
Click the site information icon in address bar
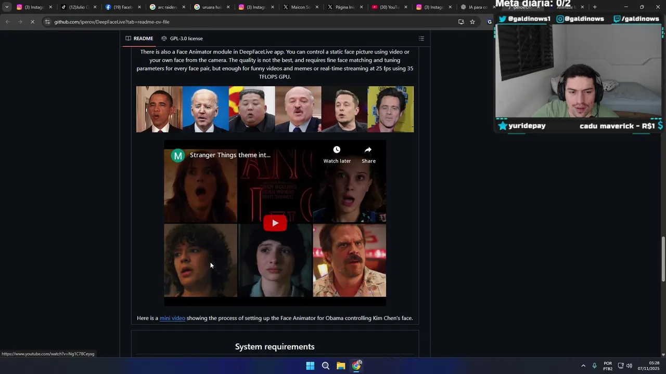click(x=47, y=22)
